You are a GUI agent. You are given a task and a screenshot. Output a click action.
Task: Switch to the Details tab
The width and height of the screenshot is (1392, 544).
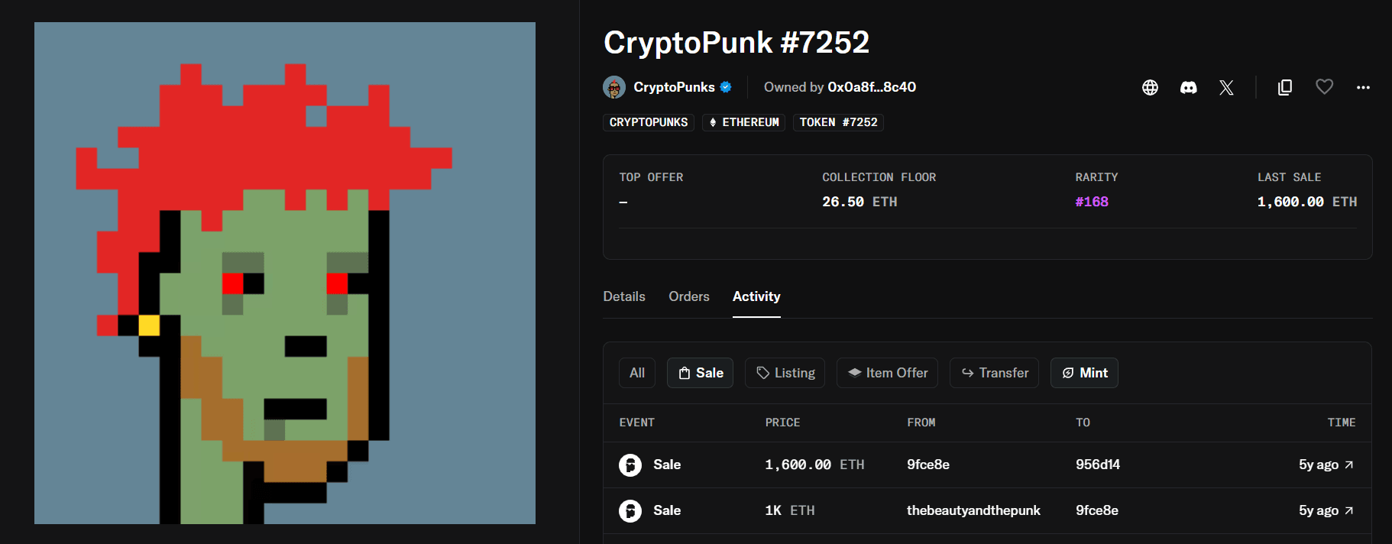click(624, 296)
